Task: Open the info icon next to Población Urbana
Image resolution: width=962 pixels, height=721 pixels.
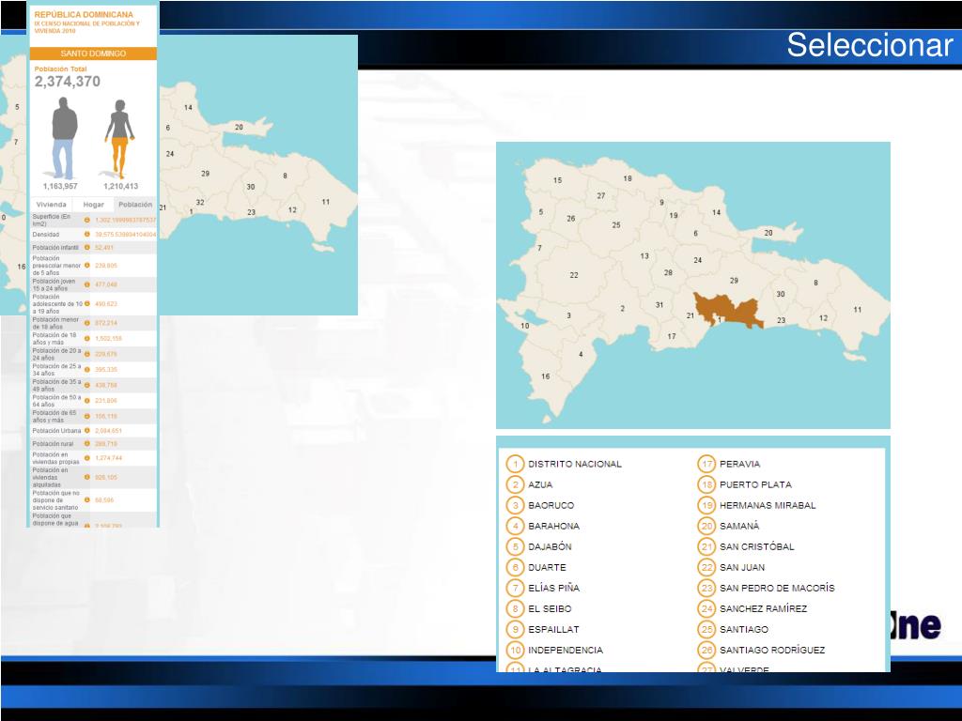Action: tap(87, 431)
